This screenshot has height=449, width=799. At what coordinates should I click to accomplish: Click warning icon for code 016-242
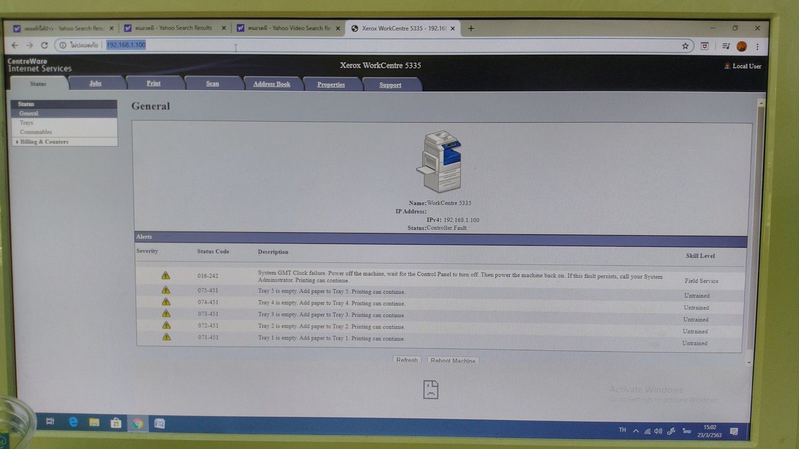(166, 275)
